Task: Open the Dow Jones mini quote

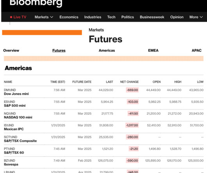Action: point(16,94)
